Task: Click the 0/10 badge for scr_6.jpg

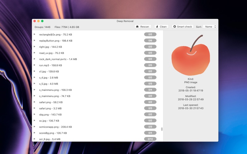Action: click(150, 139)
